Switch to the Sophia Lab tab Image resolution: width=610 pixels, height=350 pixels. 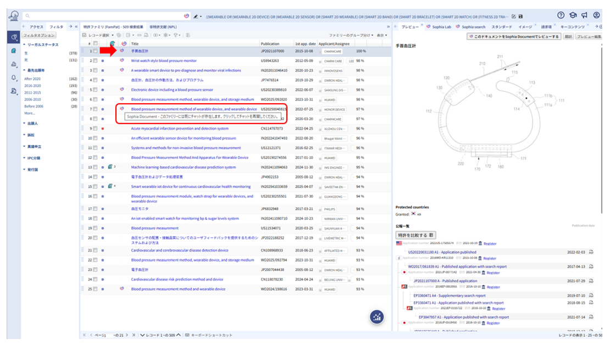pyautogui.click(x=441, y=26)
